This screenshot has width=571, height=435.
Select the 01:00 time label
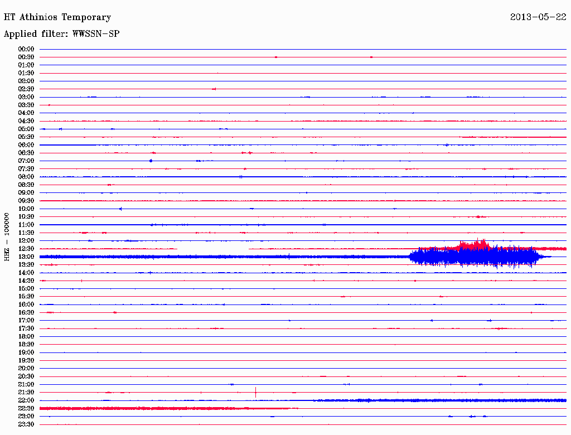pyautogui.click(x=26, y=65)
